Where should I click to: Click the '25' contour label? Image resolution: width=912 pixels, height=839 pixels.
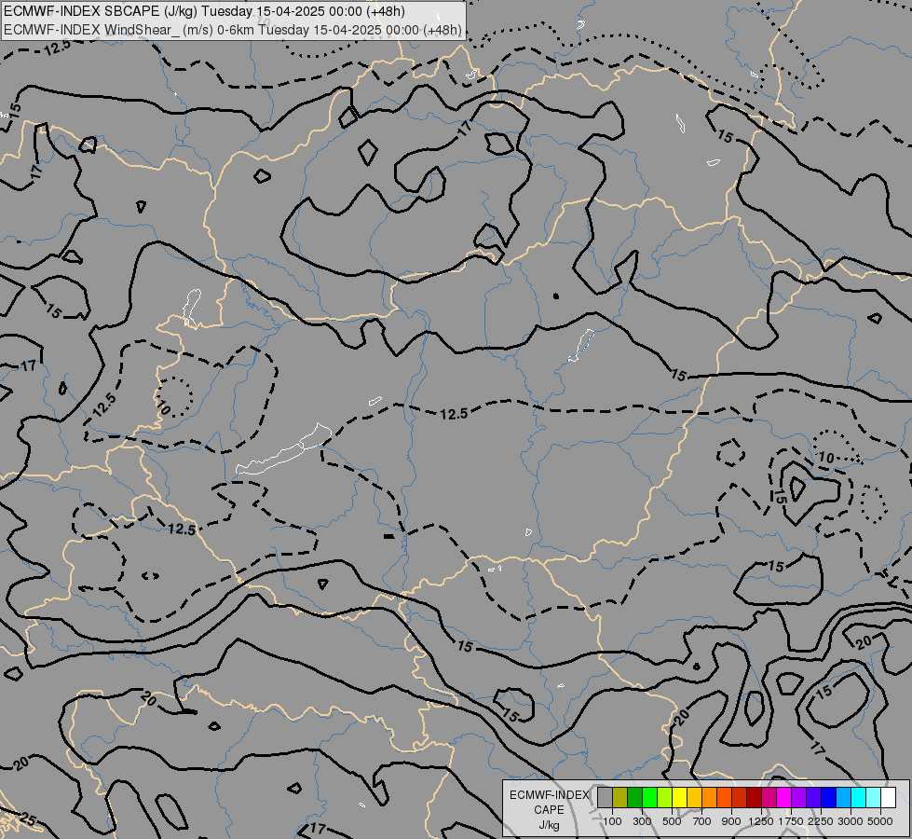(x=28, y=821)
